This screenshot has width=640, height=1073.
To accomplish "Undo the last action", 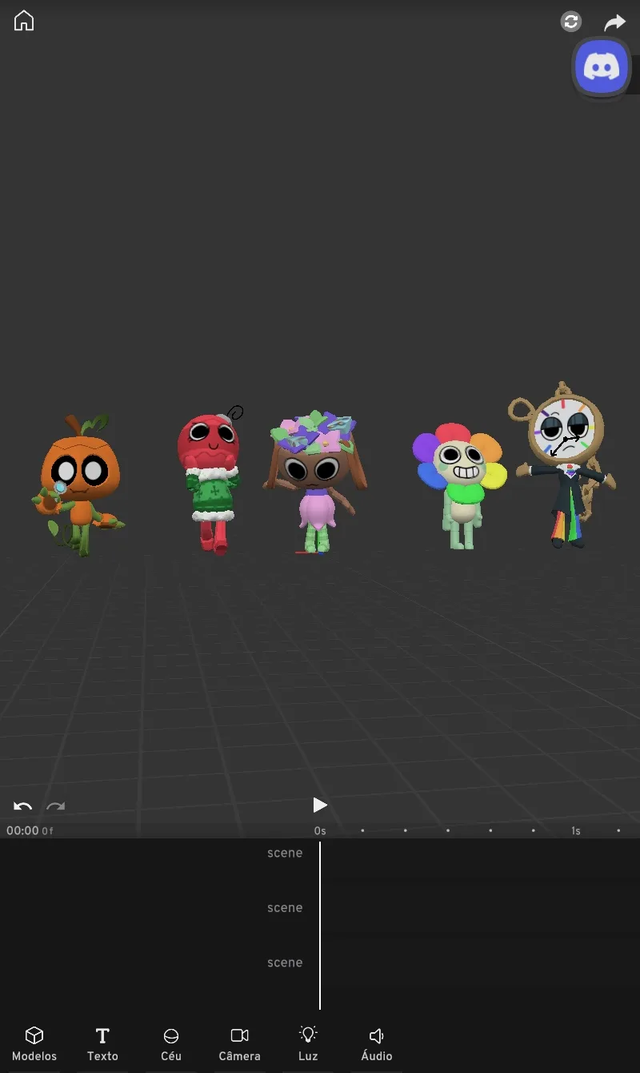I will [x=22, y=806].
